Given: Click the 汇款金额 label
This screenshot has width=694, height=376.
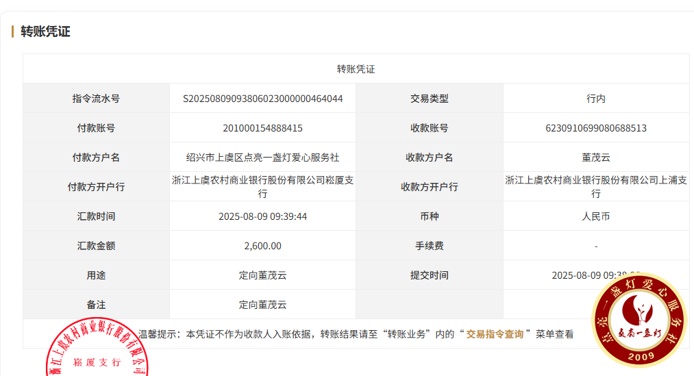Looking at the screenshot, I should coord(96,246).
